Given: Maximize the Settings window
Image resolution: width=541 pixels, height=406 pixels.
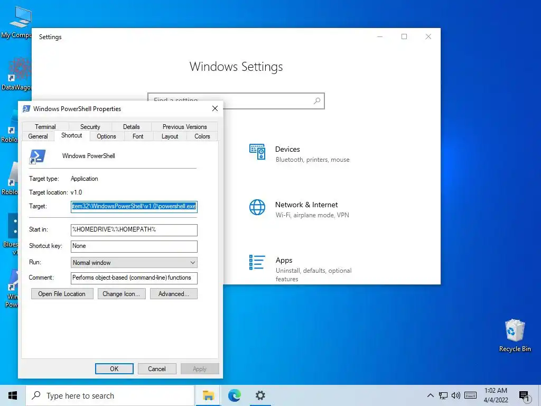Looking at the screenshot, I should point(404,36).
